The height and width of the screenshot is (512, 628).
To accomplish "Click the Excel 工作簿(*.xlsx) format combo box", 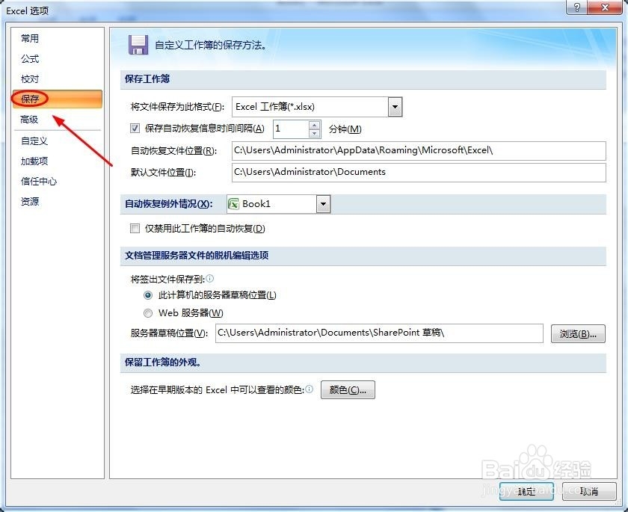I will 317,107.
